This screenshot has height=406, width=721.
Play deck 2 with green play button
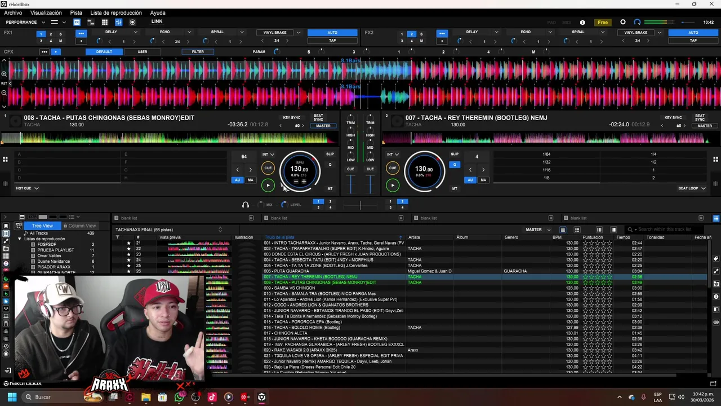coord(393,185)
